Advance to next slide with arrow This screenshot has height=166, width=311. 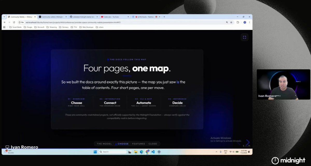pos(248,142)
